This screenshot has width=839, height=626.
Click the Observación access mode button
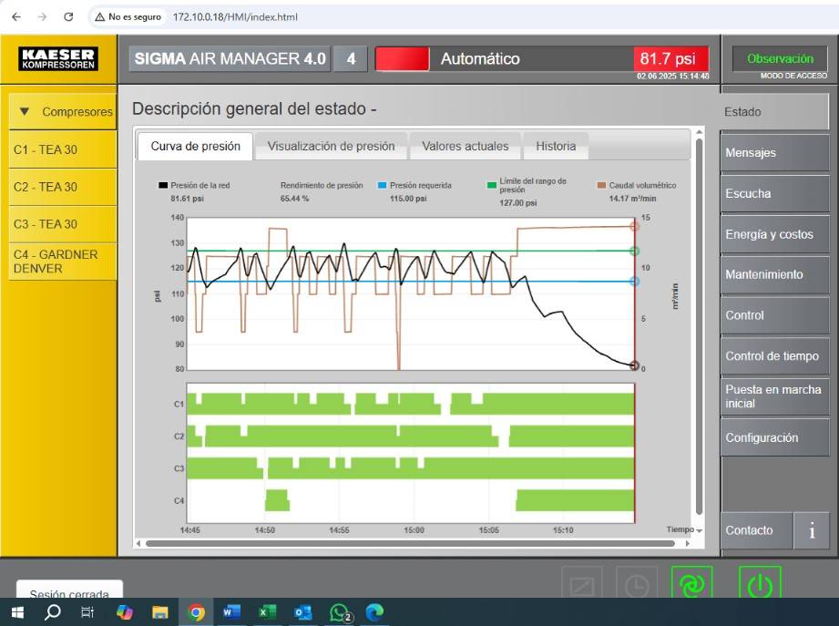[780, 59]
